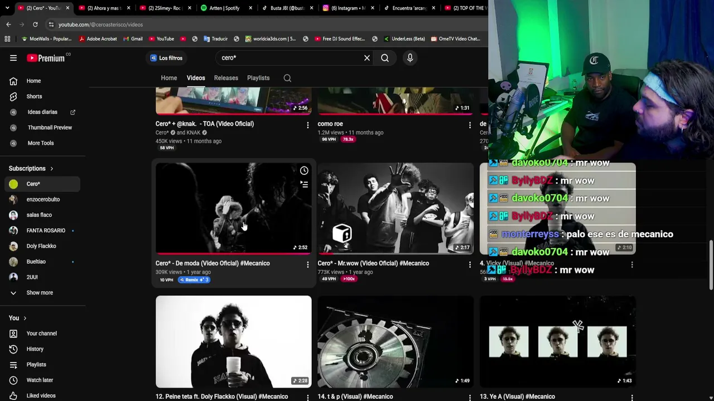The image size is (714, 401).
Task: Open Cero* channel in subscriptions list
Action: pyautogui.click(x=42, y=184)
